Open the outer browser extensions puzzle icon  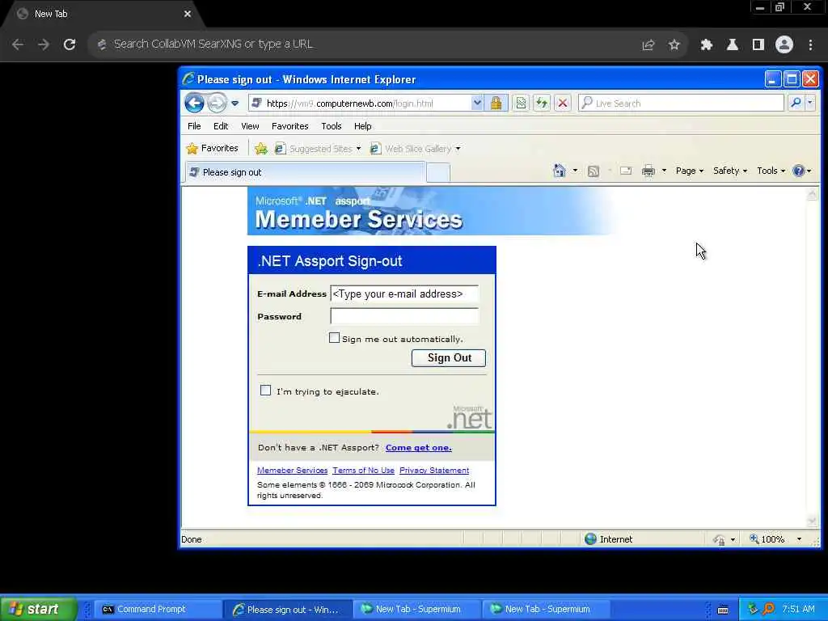[706, 45]
